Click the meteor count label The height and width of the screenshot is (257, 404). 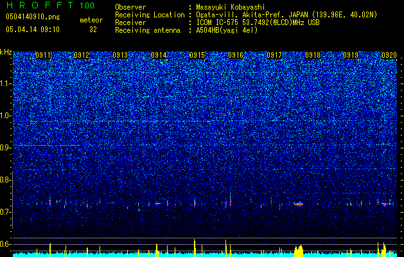91,20
